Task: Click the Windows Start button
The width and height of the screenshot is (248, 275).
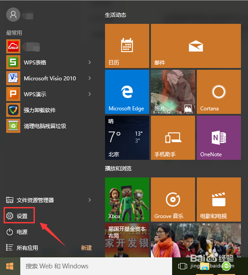Action: [x=10, y=266]
